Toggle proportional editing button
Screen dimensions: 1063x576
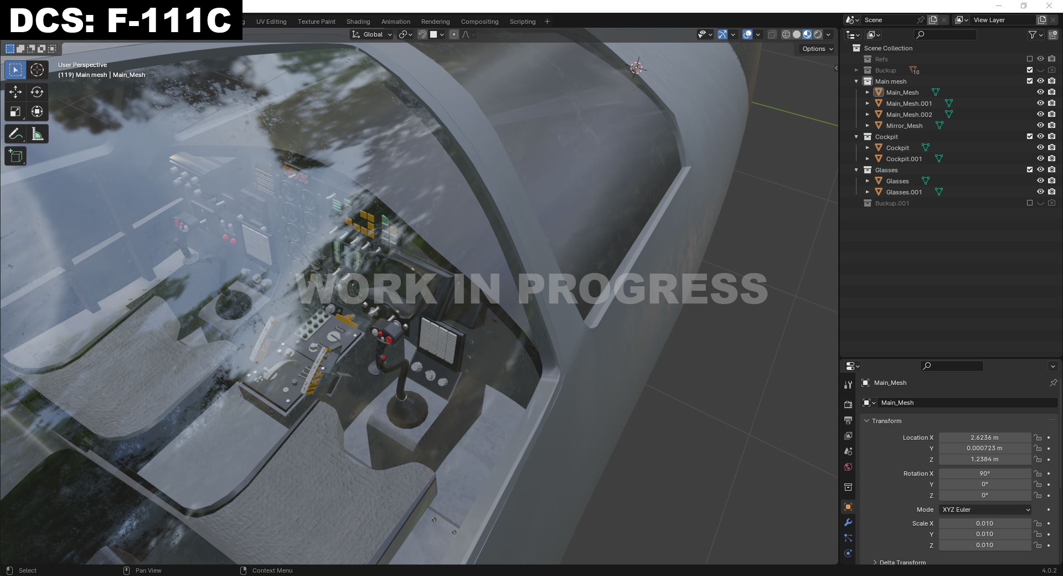454,34
